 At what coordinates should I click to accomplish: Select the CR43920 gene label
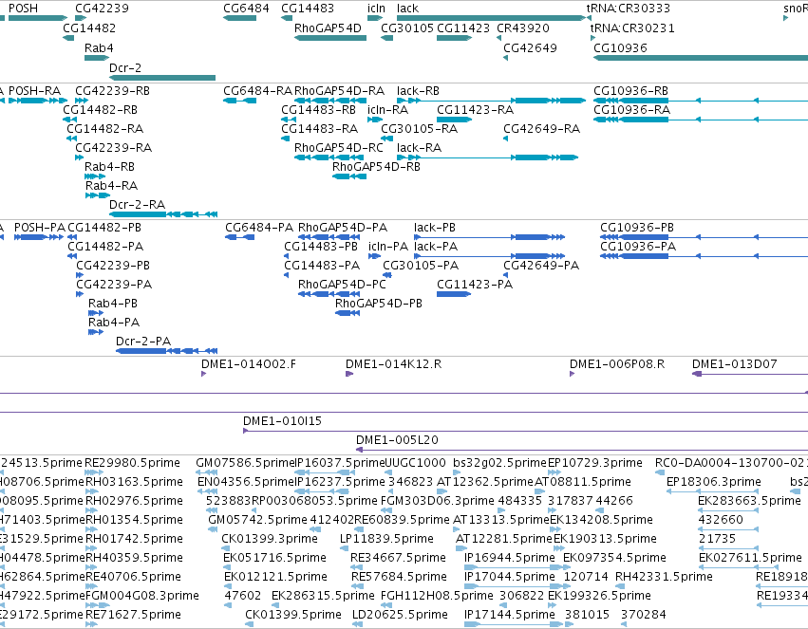pos(523,28)
